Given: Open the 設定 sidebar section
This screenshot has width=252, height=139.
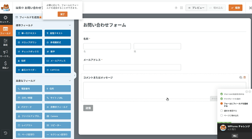Looking at the screenshot, I should tap(5, 42).
